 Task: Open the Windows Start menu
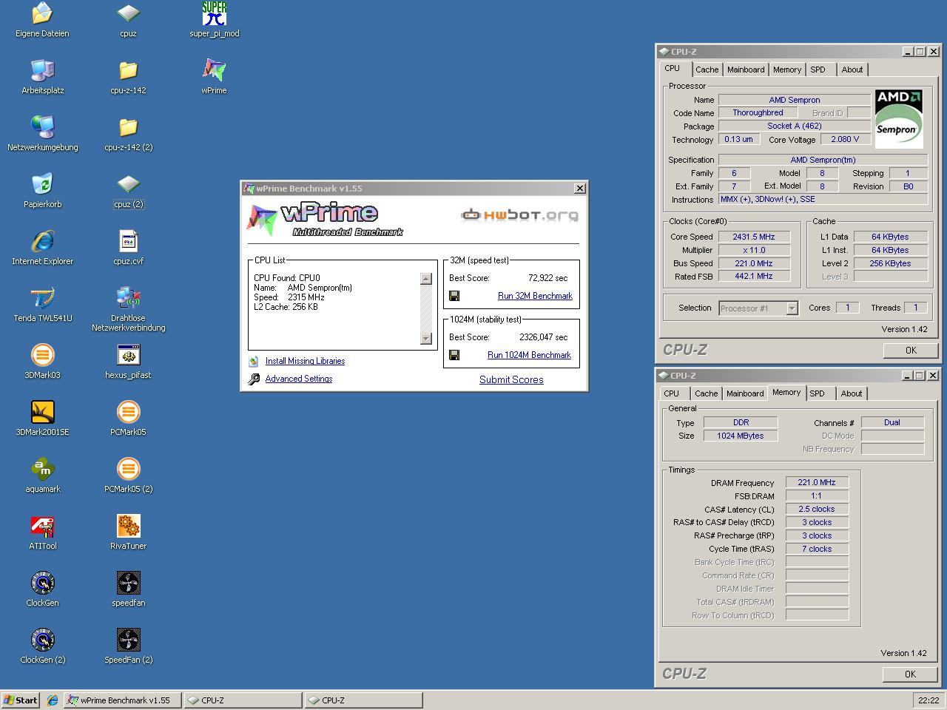point(20,700)
